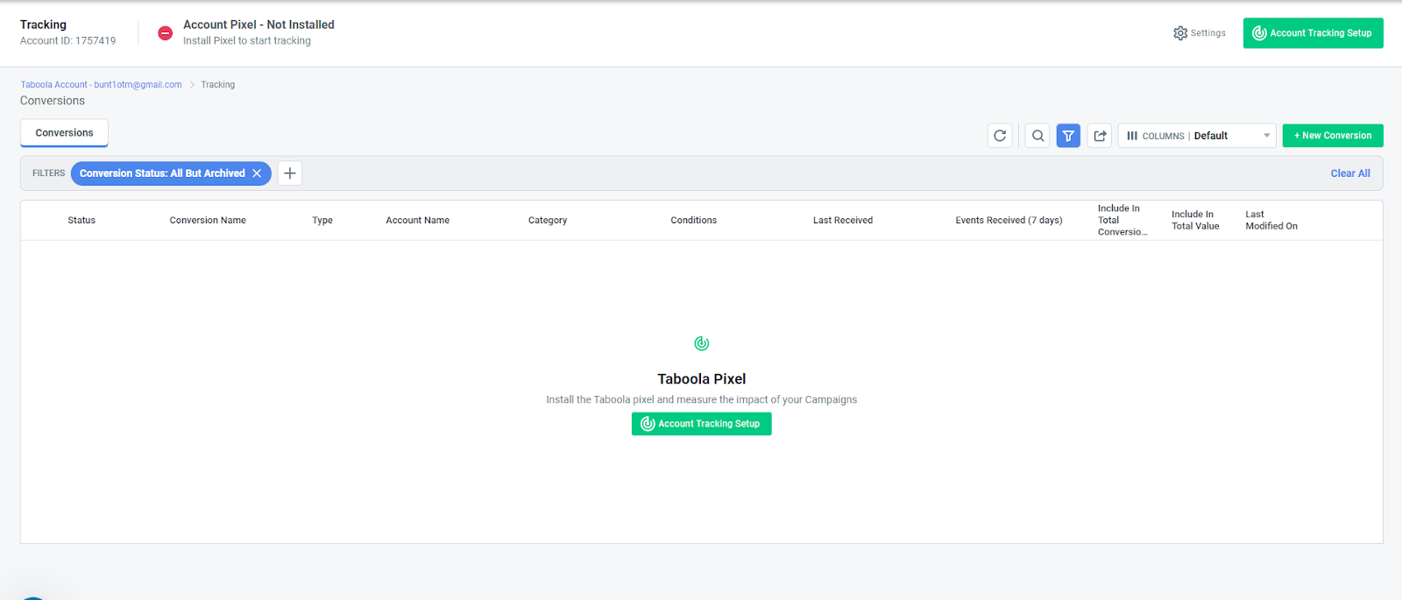The image size is (1402, 600).
Task: Sort by Last Modified On header
Action: [1271, 221]
